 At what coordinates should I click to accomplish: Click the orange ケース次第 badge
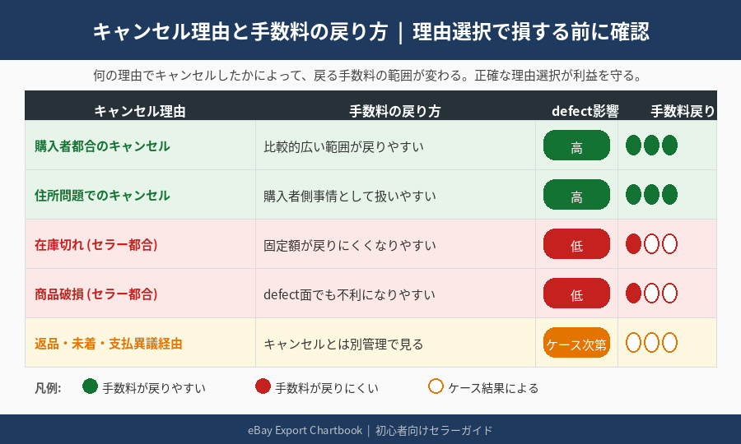576,344
